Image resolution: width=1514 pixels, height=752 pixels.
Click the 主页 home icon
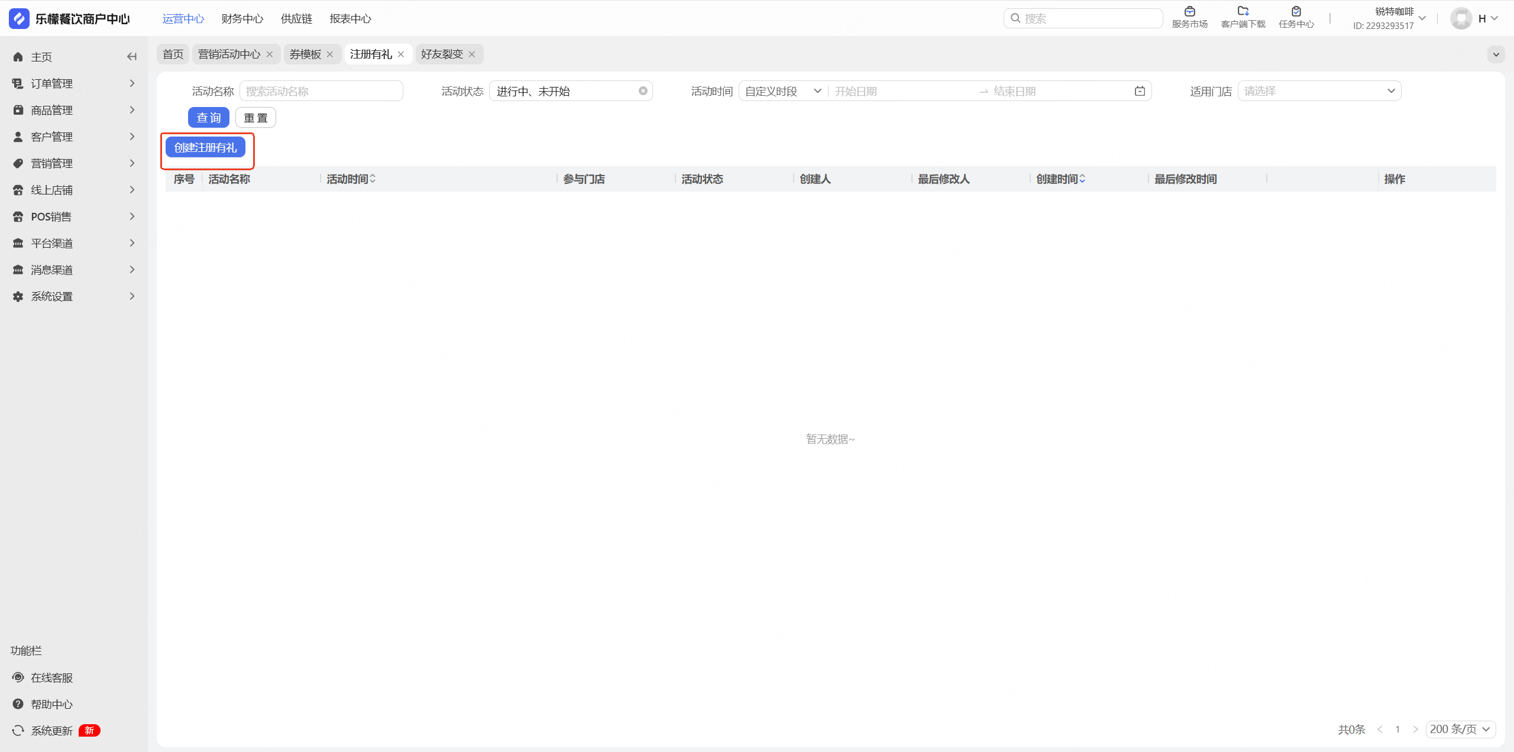pos(18,57)
